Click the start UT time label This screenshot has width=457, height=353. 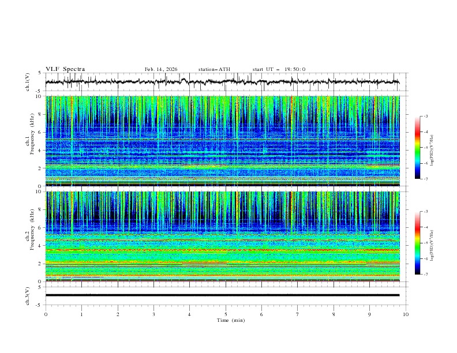coord(279,70)
